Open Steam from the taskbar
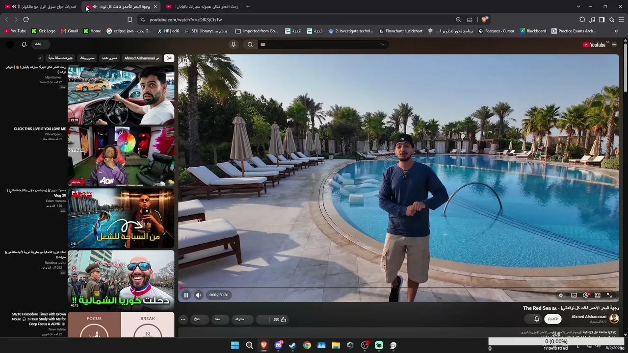628x353 pixels. click(292, 345)
